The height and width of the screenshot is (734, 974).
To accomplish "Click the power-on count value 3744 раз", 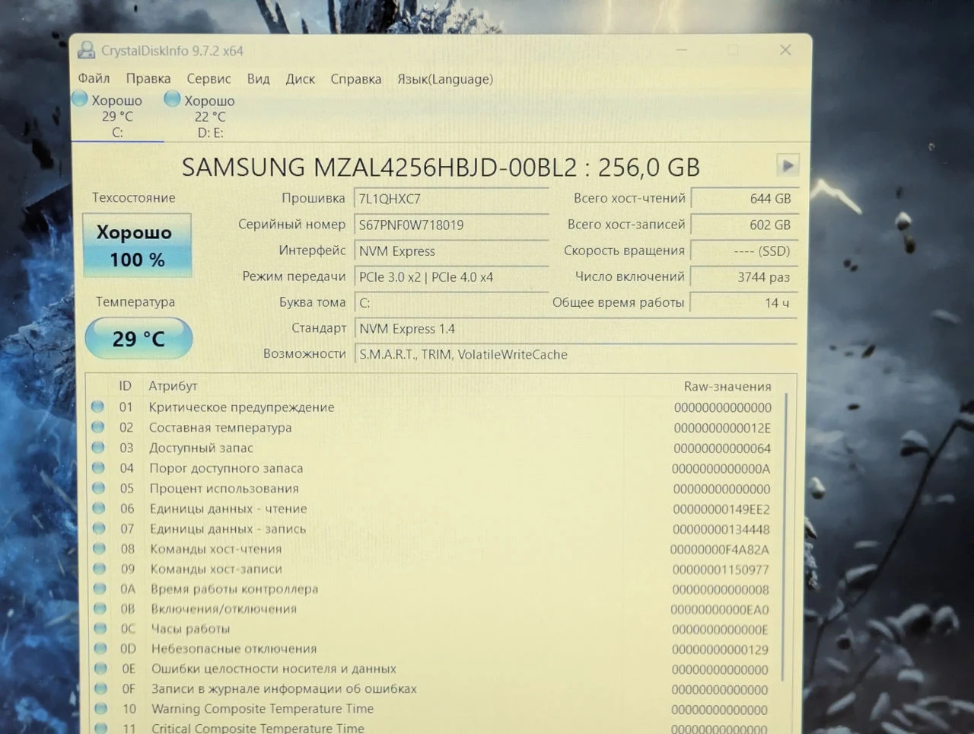I will 744,277.
